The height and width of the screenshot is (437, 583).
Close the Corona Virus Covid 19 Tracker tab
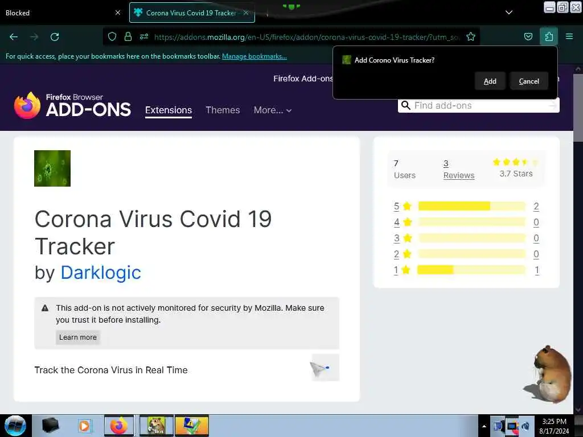(x=246, y=13)
